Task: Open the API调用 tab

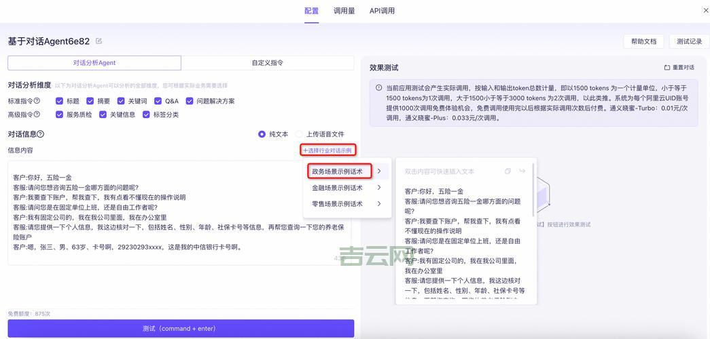Action: 382,11
